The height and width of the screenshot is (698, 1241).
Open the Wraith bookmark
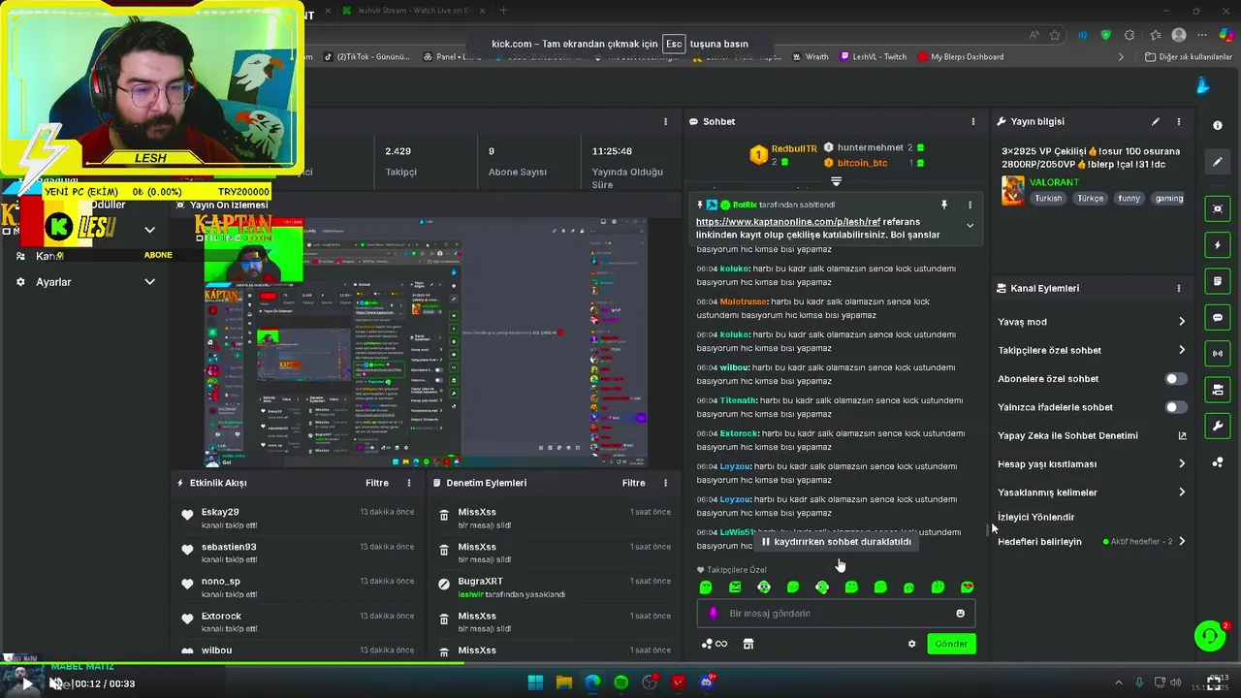tap(811, 56)
